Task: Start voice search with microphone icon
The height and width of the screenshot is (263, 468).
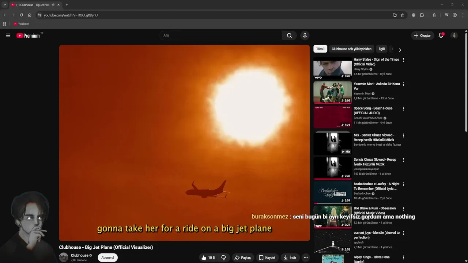Action: click(305, 35)
